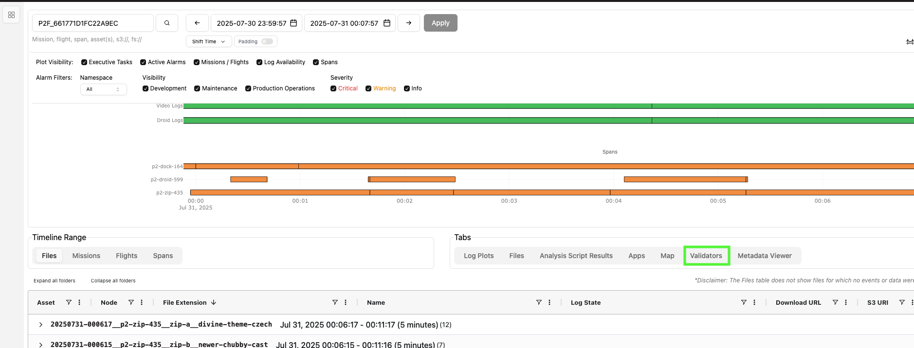Expand the divine-theme-czech folder row
Image resolution: width=914 pixels, height=348 pixels.
click(x=41, y=325)
